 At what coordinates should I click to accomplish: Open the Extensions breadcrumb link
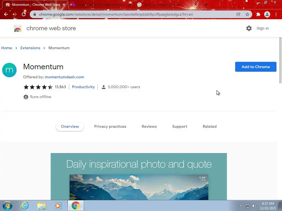pos(30,48)
